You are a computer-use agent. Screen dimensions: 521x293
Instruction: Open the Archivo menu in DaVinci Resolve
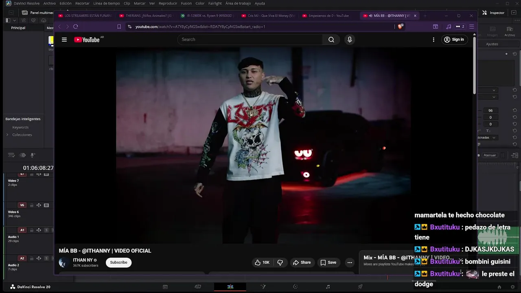coord(50,3)
